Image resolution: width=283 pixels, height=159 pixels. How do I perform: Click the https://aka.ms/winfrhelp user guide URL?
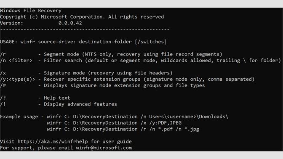pos(53,141)
